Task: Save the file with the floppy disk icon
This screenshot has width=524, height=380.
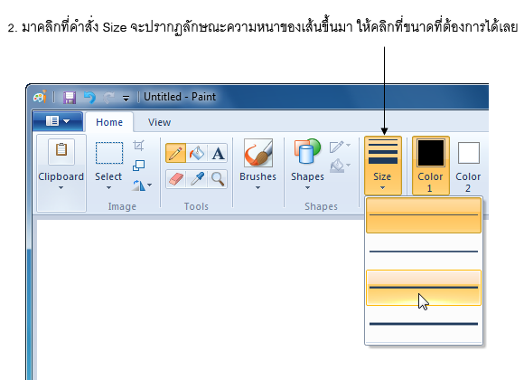Action: point(70,98)
